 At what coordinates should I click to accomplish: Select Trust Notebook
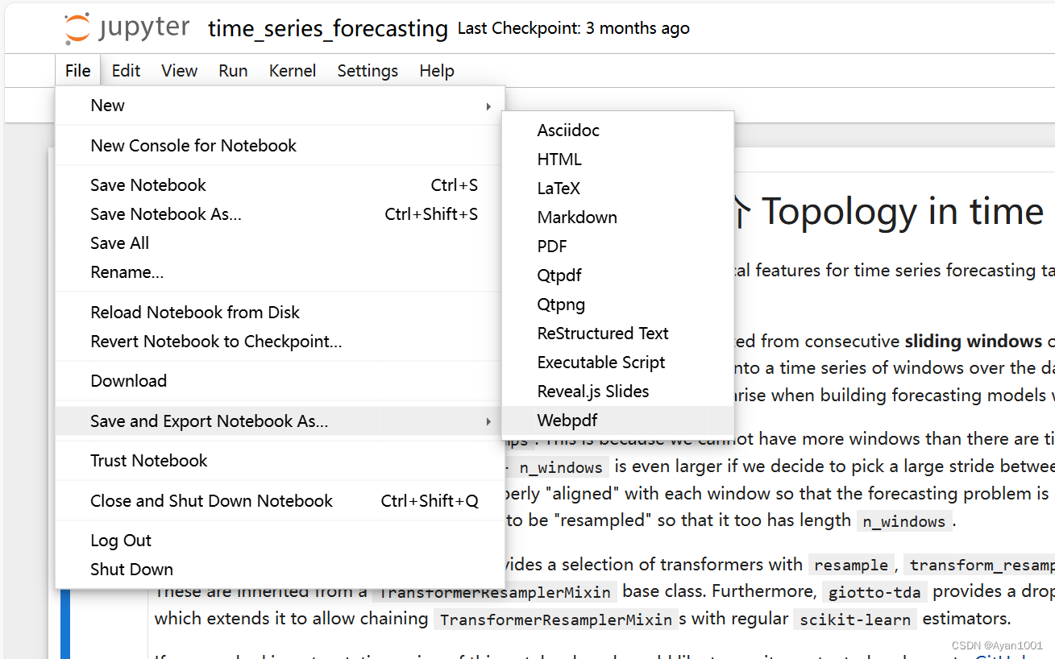coord(148,460)
